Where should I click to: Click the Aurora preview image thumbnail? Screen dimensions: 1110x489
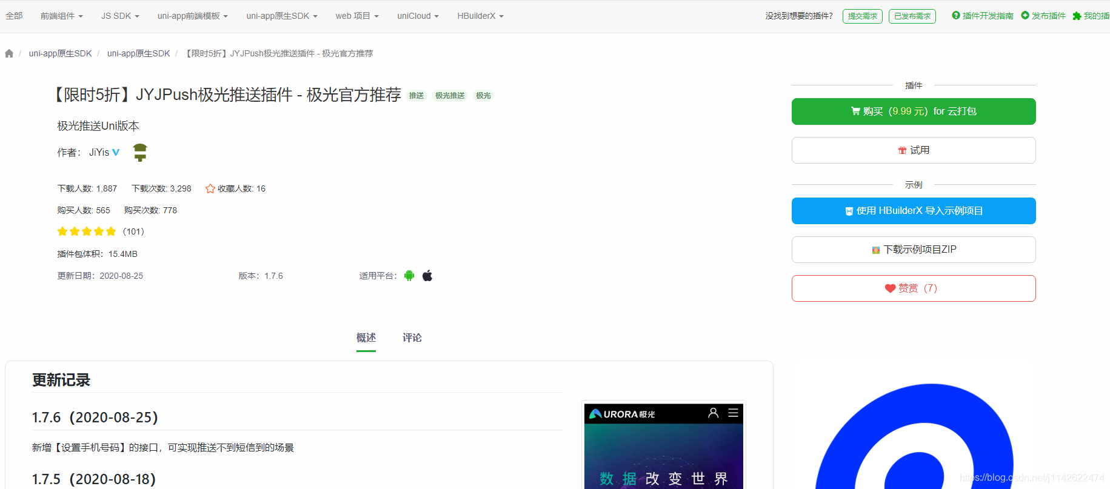point(664,445)
